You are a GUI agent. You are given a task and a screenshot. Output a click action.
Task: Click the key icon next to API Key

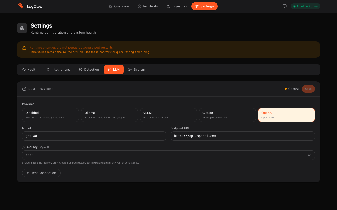[24, 147]
